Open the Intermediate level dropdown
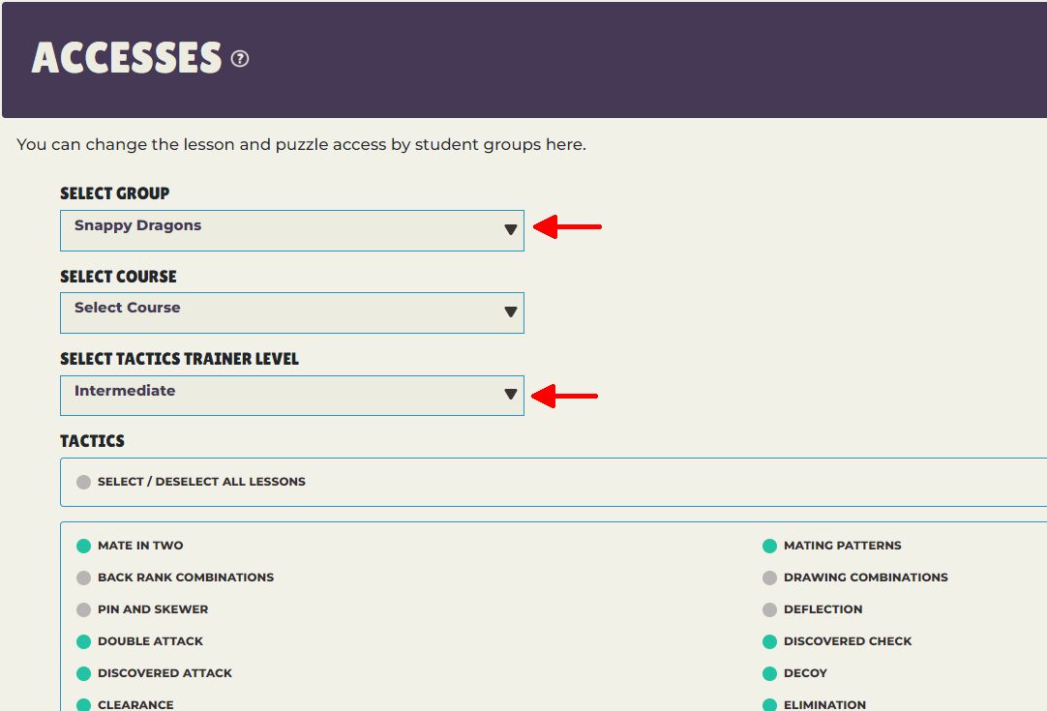The width and height of the screenshot is (1047, 711). click(290, 395)
